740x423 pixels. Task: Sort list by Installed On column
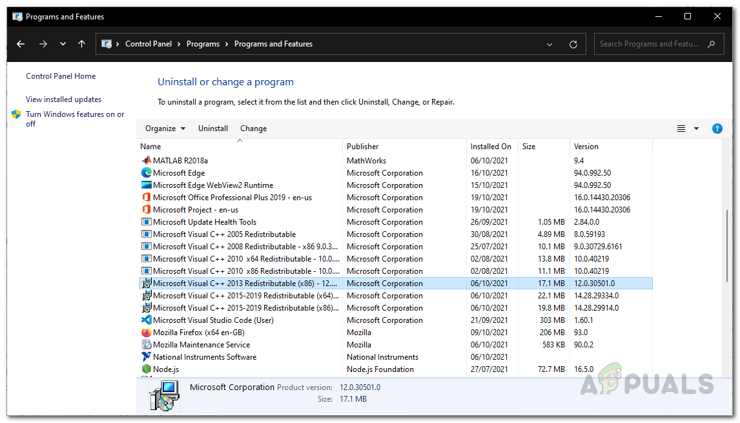(x=491, y=147)
